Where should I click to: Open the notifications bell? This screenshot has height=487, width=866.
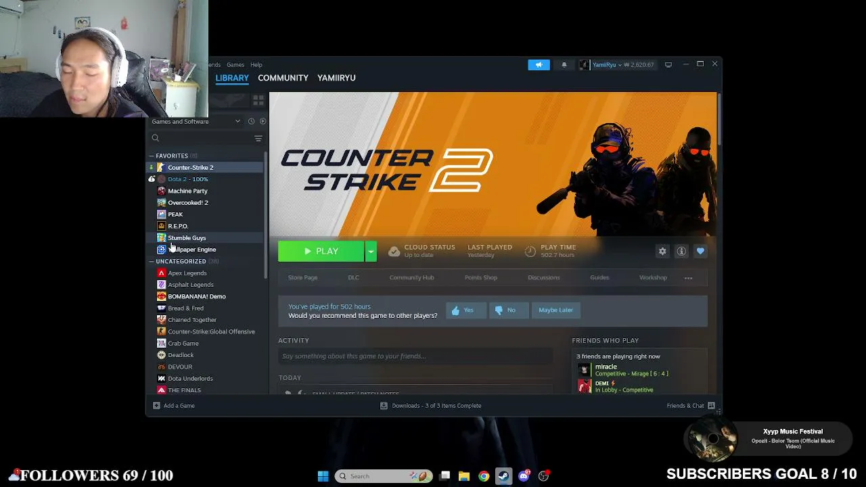tap(564, 65)
